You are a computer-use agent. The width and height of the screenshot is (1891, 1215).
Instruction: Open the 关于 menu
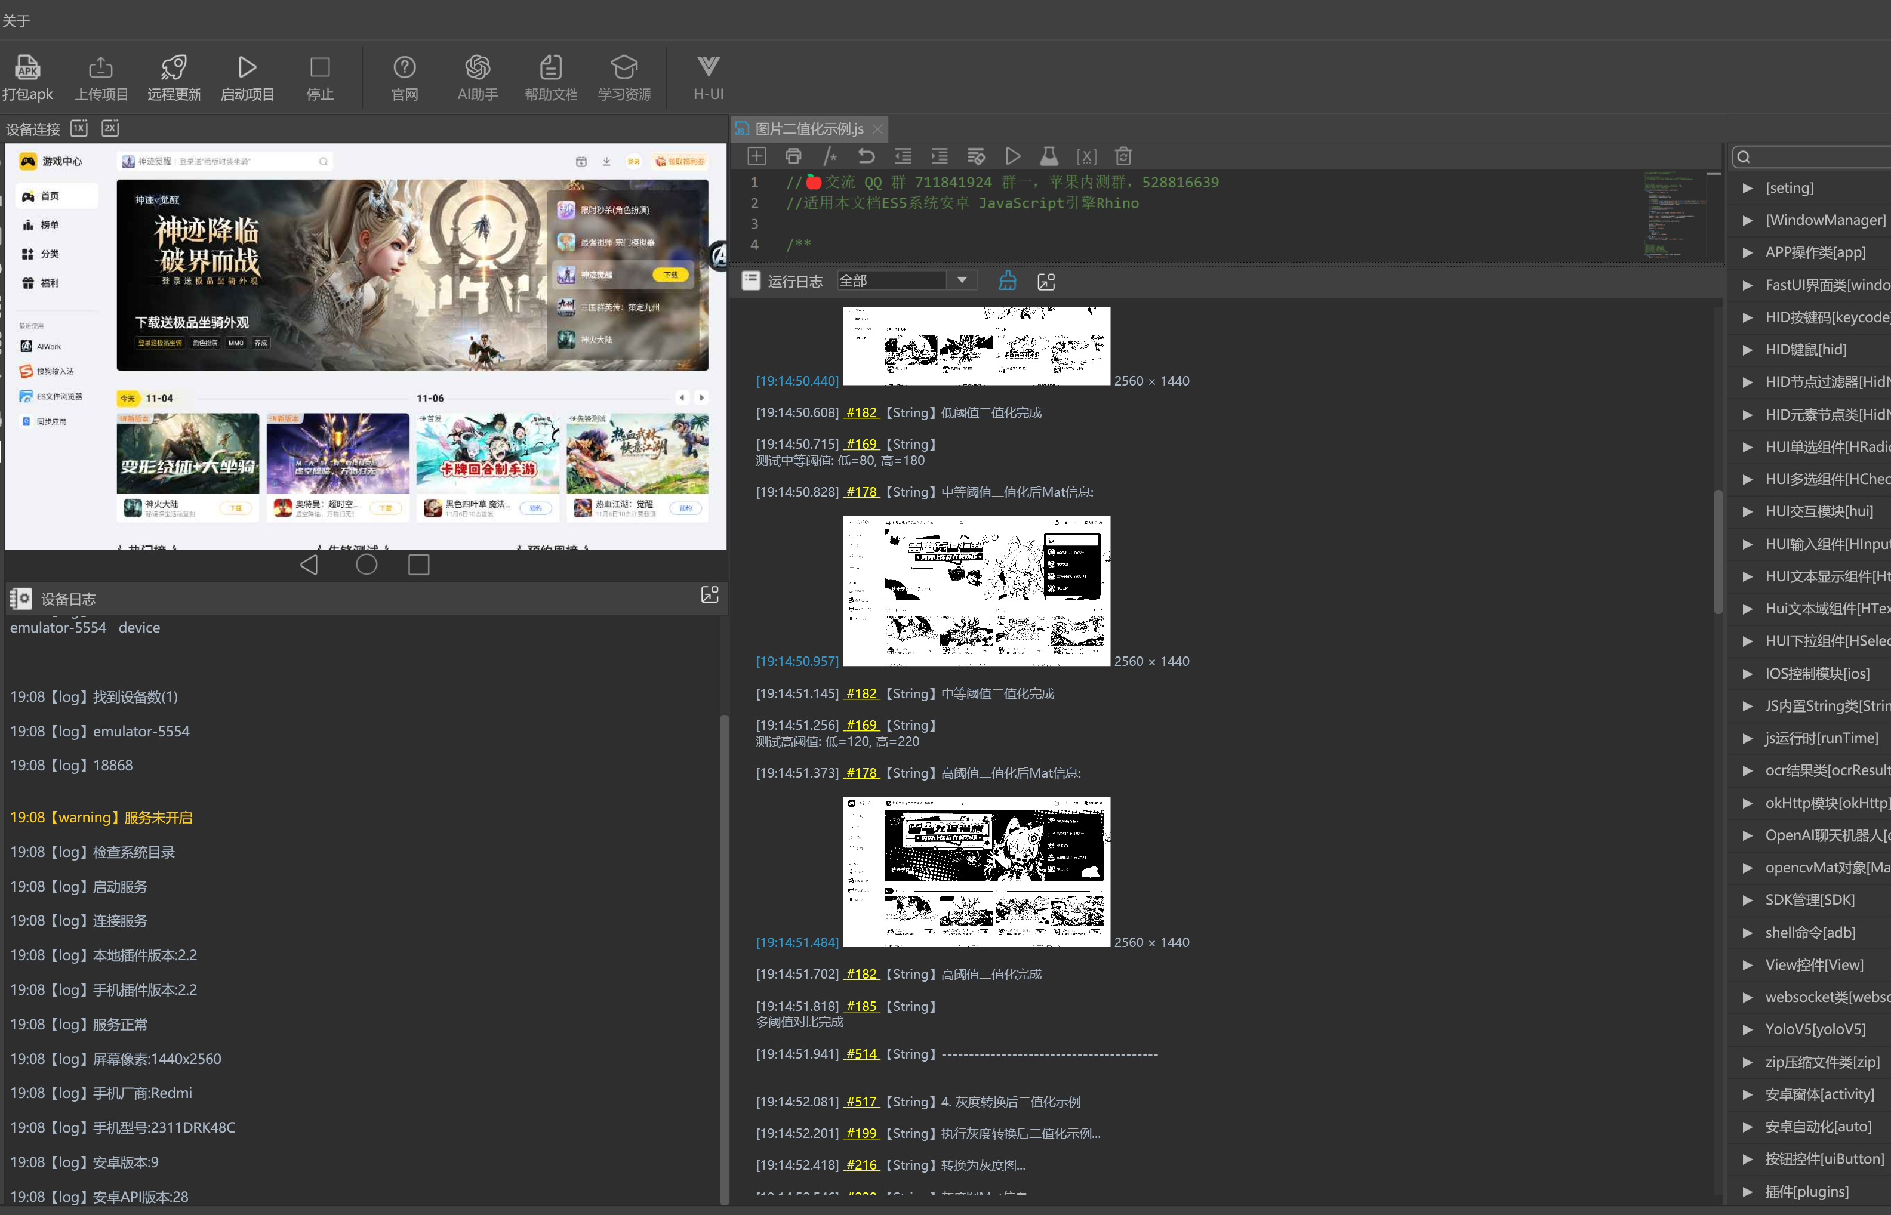pyautogui.click(x=16, y=20)
